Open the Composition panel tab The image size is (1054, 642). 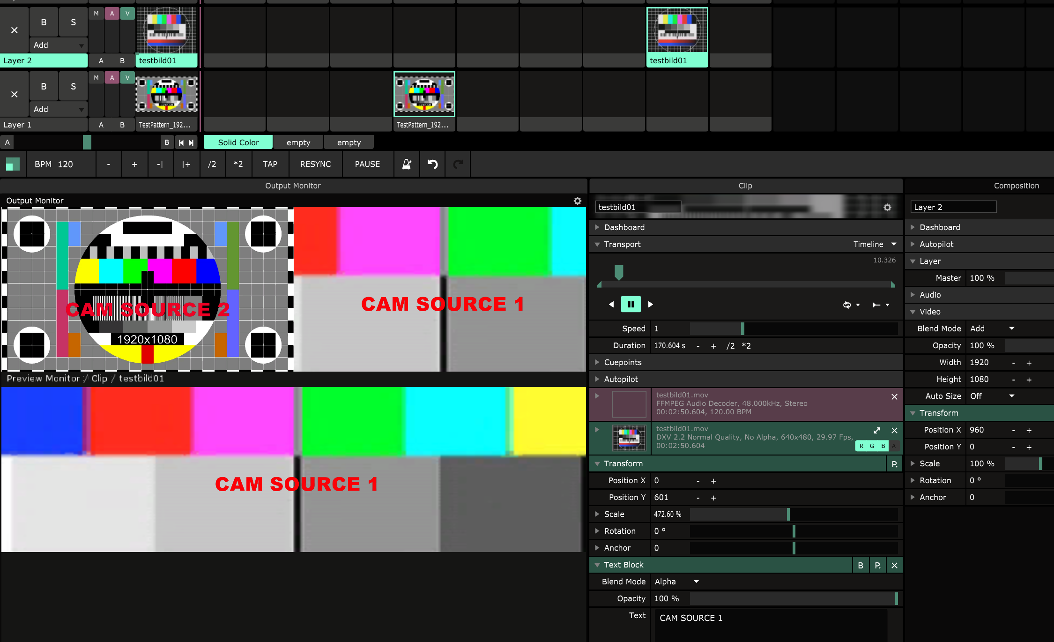[x=1016, y=186]
